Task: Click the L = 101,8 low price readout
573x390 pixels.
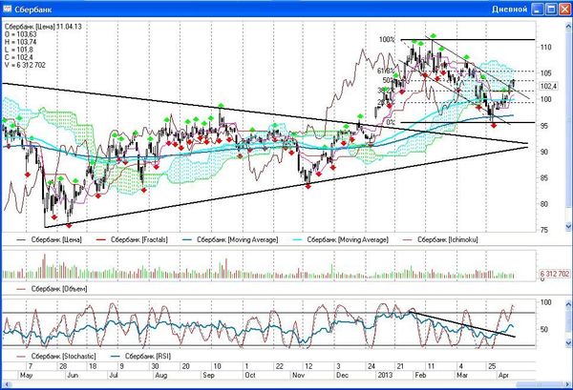Action: (19, 50)
